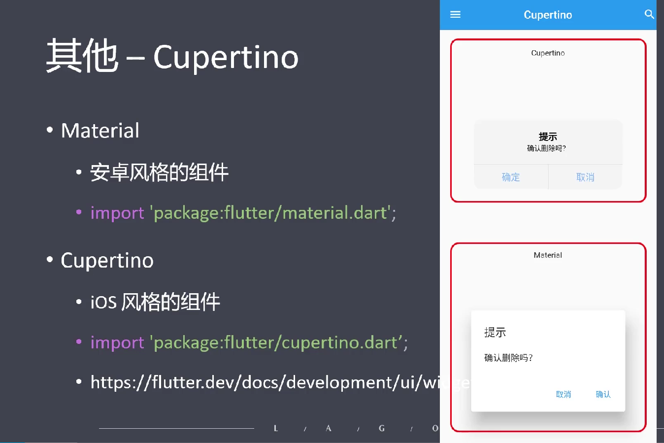This screenshot has height=443, width=664.
Task: Click the 提示 title in Cupertino dialog
Action: (548, 136)
